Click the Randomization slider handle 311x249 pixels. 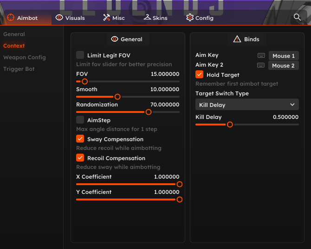point(149,112)
